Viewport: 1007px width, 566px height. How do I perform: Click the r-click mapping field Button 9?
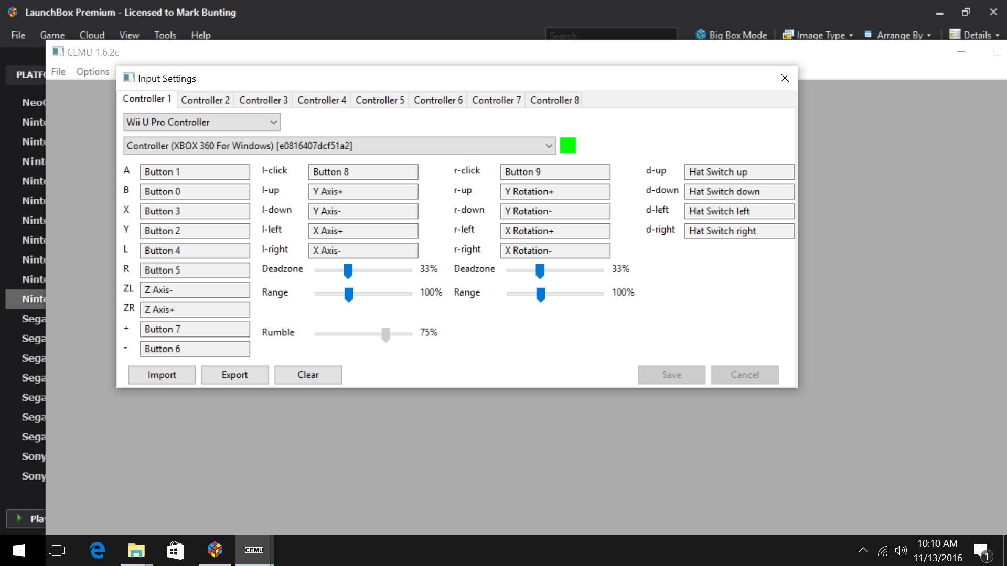pos(555,172)
